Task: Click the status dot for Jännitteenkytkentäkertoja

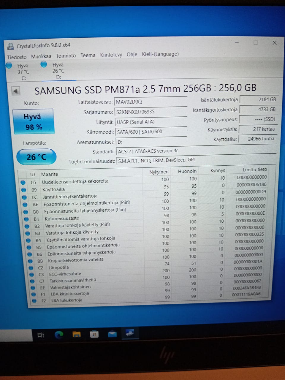Action: click(24, 197)
